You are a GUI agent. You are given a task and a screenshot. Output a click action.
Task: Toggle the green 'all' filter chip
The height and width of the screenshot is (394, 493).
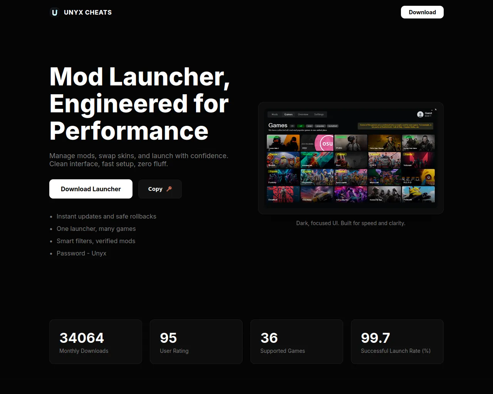tap(301, 126)
